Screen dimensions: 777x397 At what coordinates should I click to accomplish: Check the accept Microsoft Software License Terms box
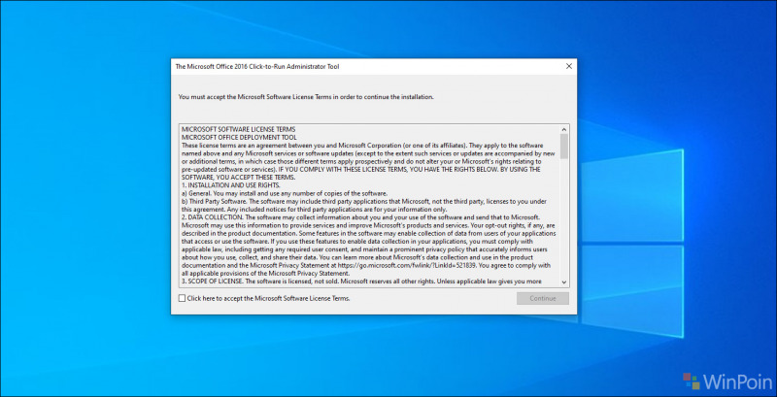182,299
